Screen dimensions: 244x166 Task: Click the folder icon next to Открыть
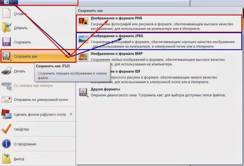point(7,27)
